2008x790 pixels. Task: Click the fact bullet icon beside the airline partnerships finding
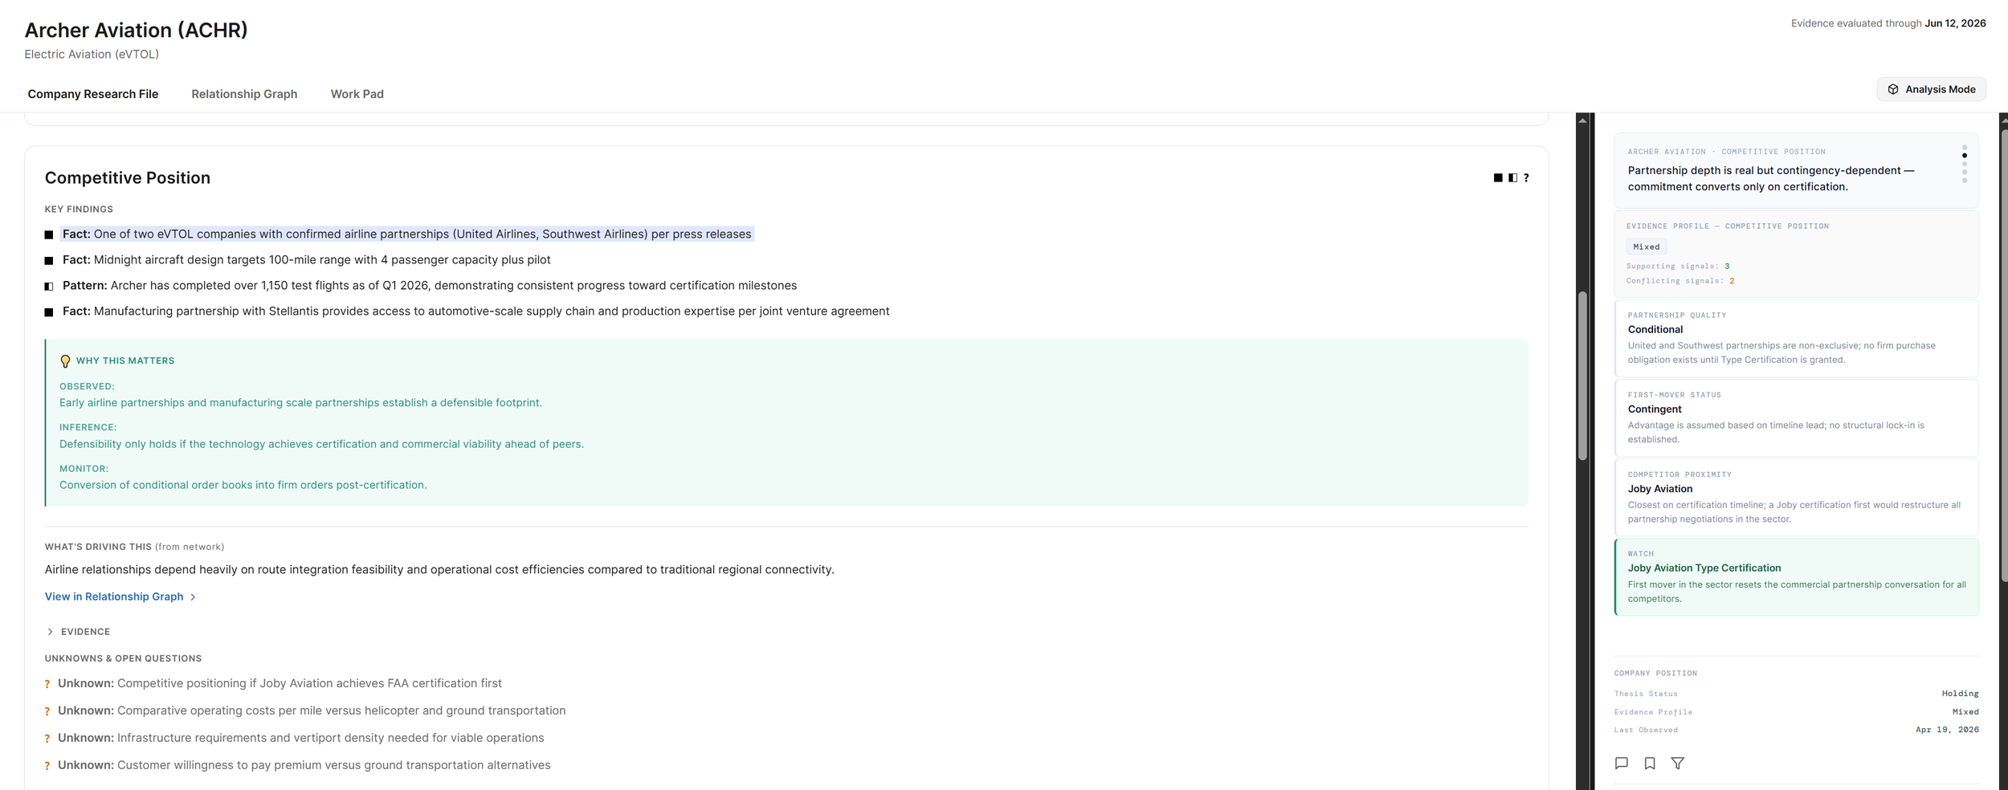pyautogui.click(x=49, y=235)
